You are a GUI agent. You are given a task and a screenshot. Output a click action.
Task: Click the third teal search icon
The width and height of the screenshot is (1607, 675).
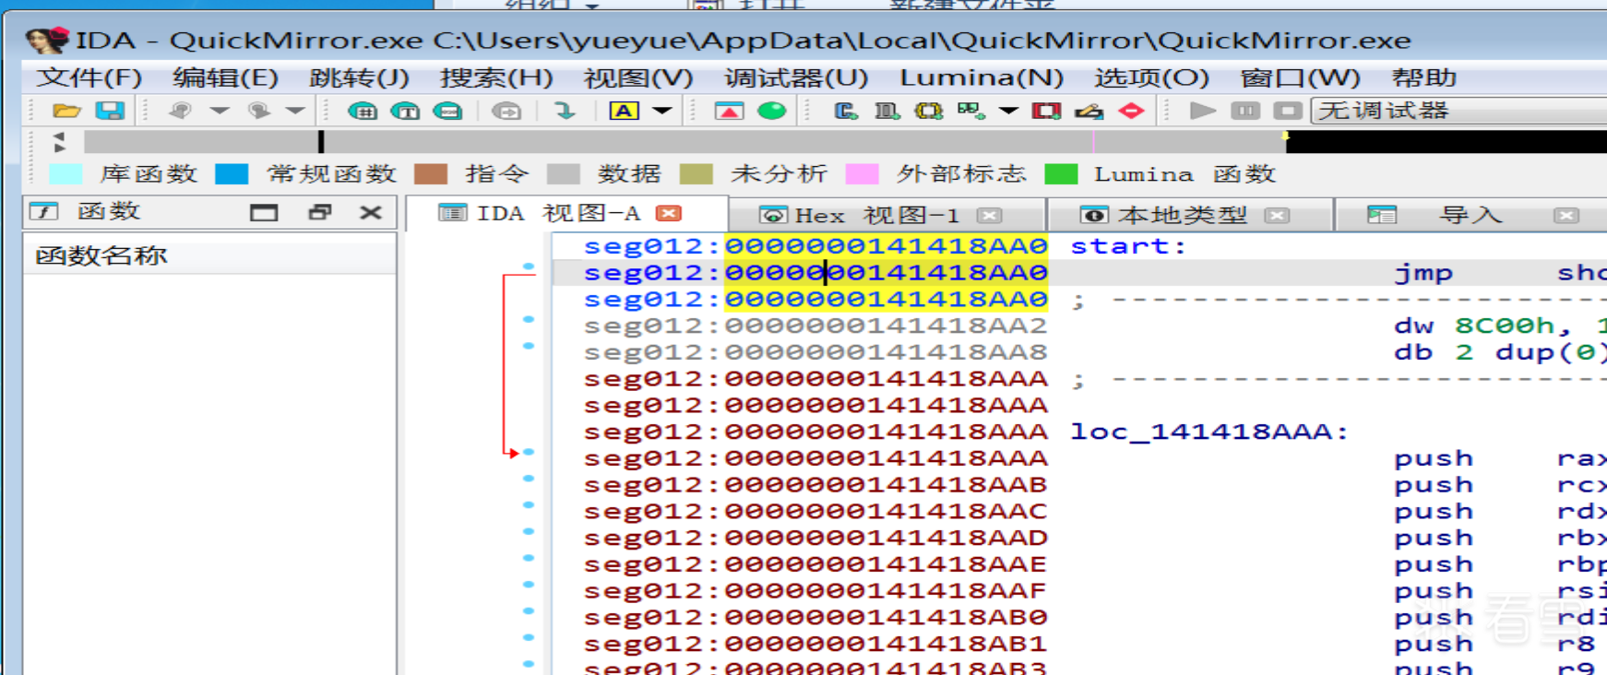tap(447, 112)
